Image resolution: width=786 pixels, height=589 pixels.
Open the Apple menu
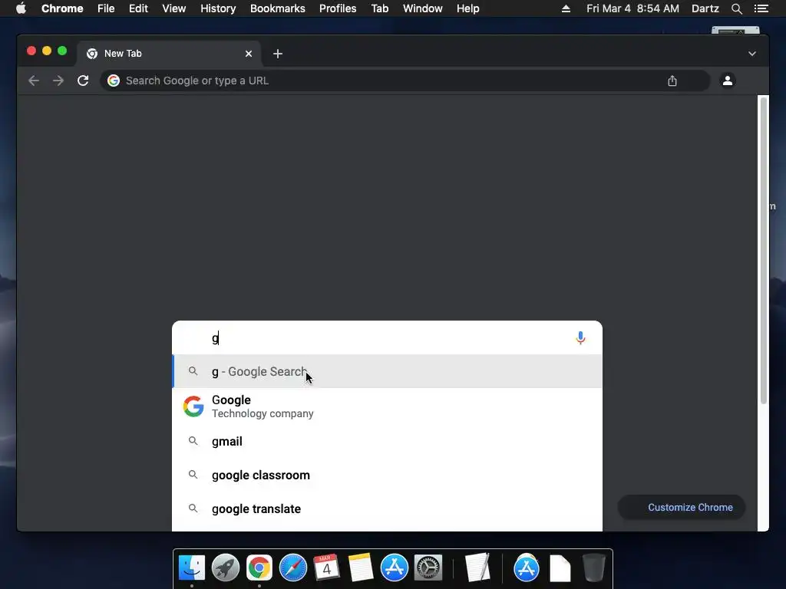point(21,8)
